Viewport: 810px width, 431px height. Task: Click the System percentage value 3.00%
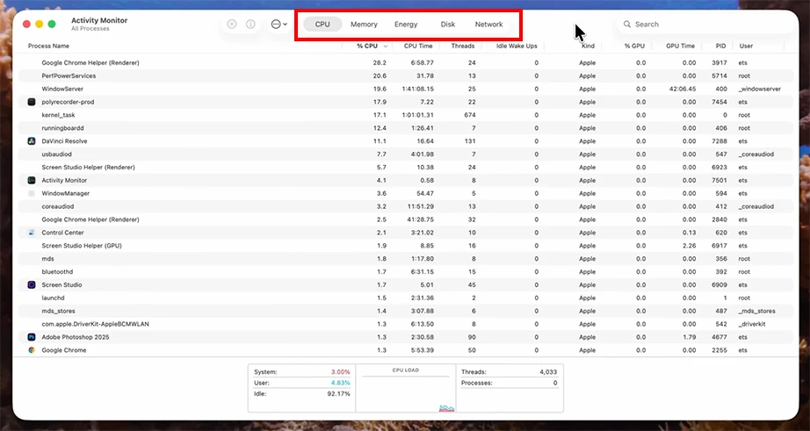click(340, 371)
